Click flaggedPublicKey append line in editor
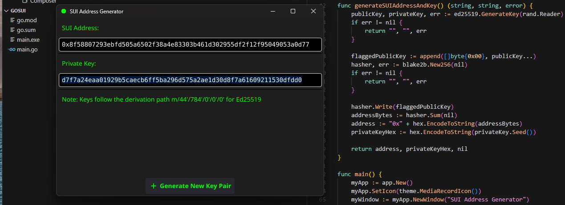565x205 pixels. [x=443, y=56]
